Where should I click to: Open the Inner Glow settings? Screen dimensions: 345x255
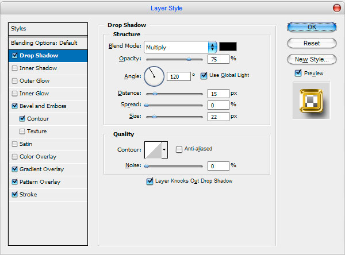click(34, 94)
